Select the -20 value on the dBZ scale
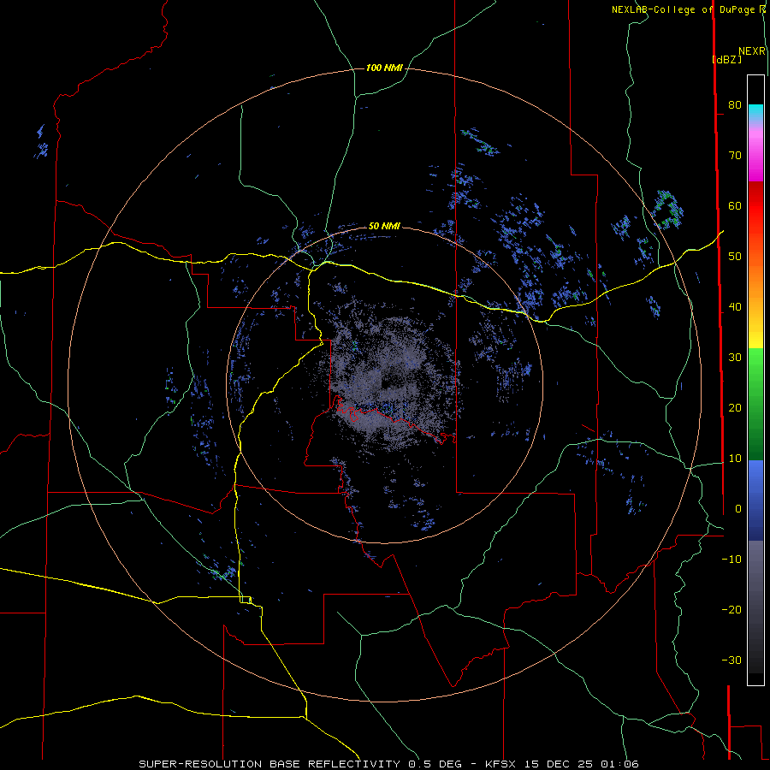 click(x=731, y=609)
